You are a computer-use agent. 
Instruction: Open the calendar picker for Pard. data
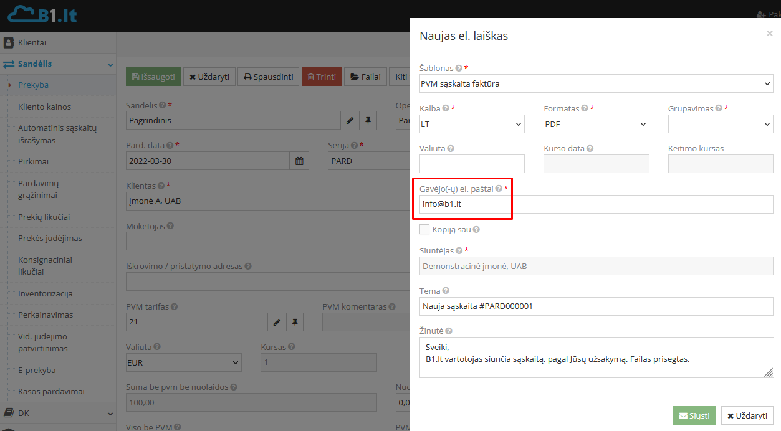299,161
